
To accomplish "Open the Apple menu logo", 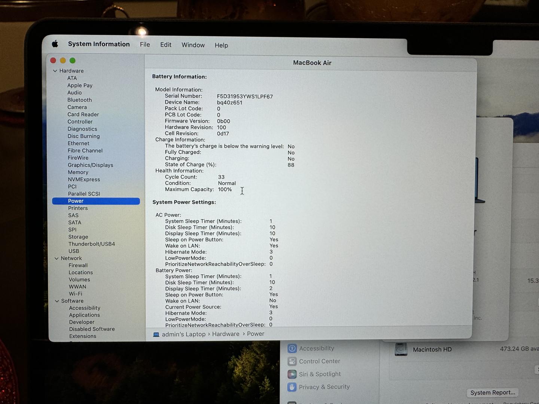I will 55,44.
